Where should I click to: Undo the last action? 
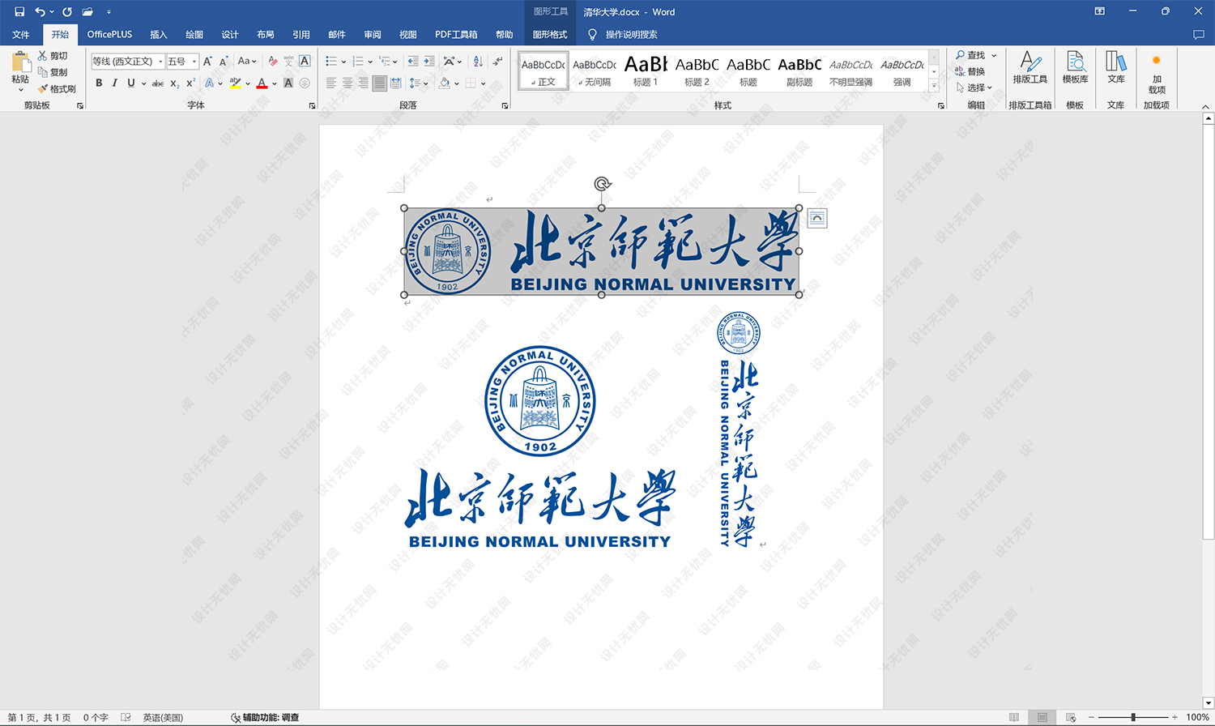pos(40,11)
